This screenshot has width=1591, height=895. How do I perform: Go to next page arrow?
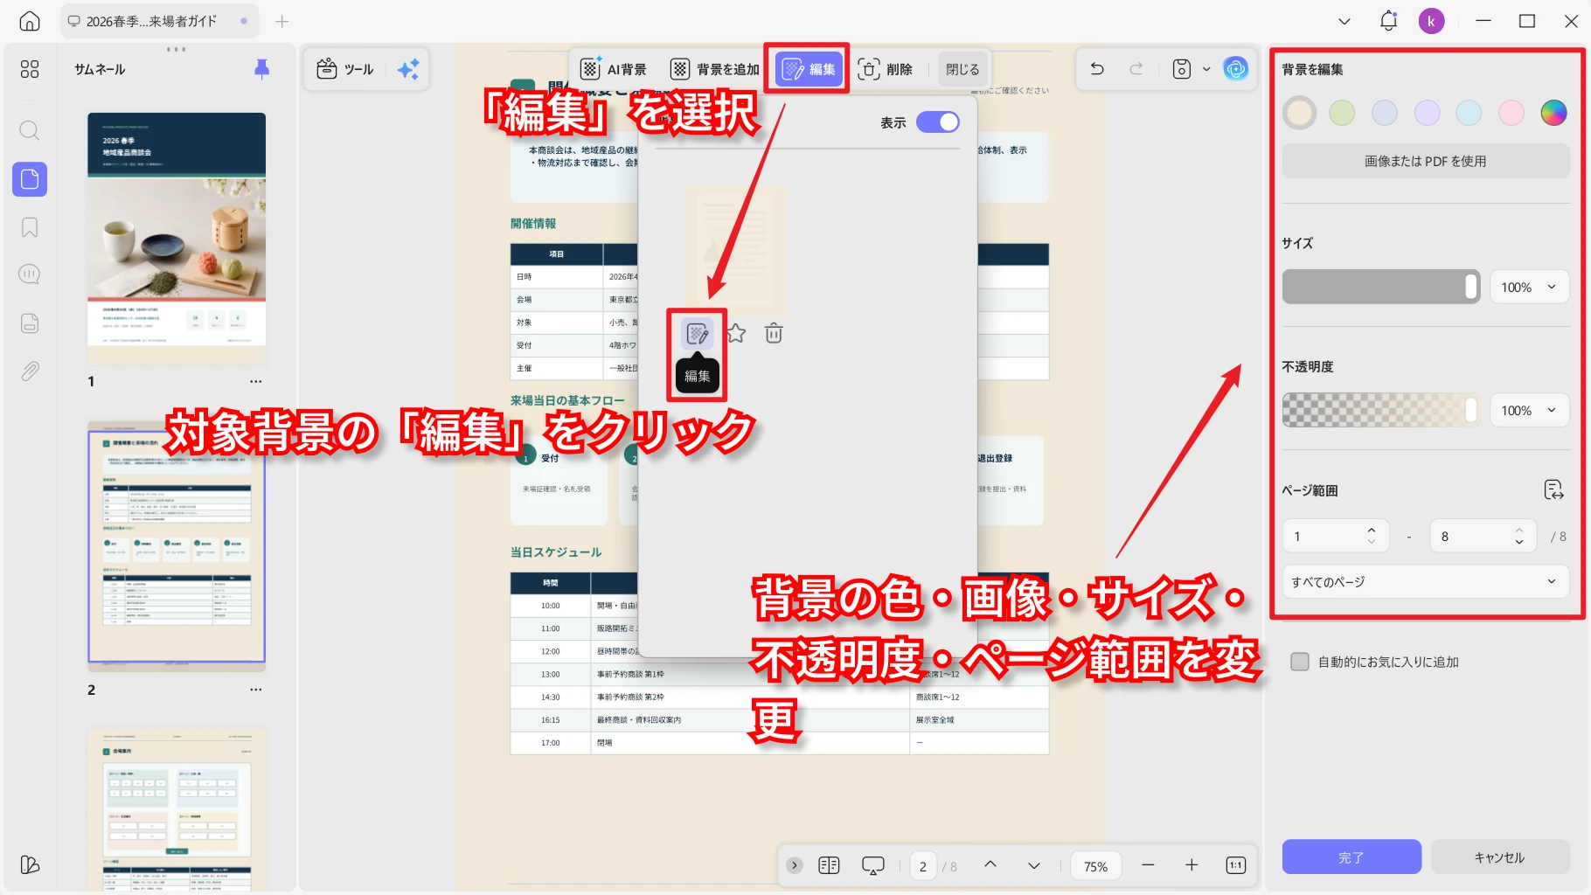click(1033, 865)
